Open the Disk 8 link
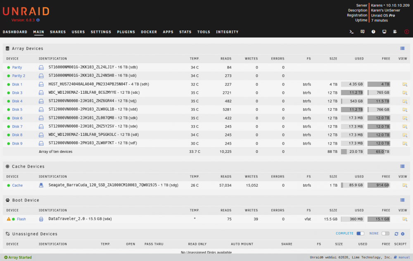 [x=17, y=135]
